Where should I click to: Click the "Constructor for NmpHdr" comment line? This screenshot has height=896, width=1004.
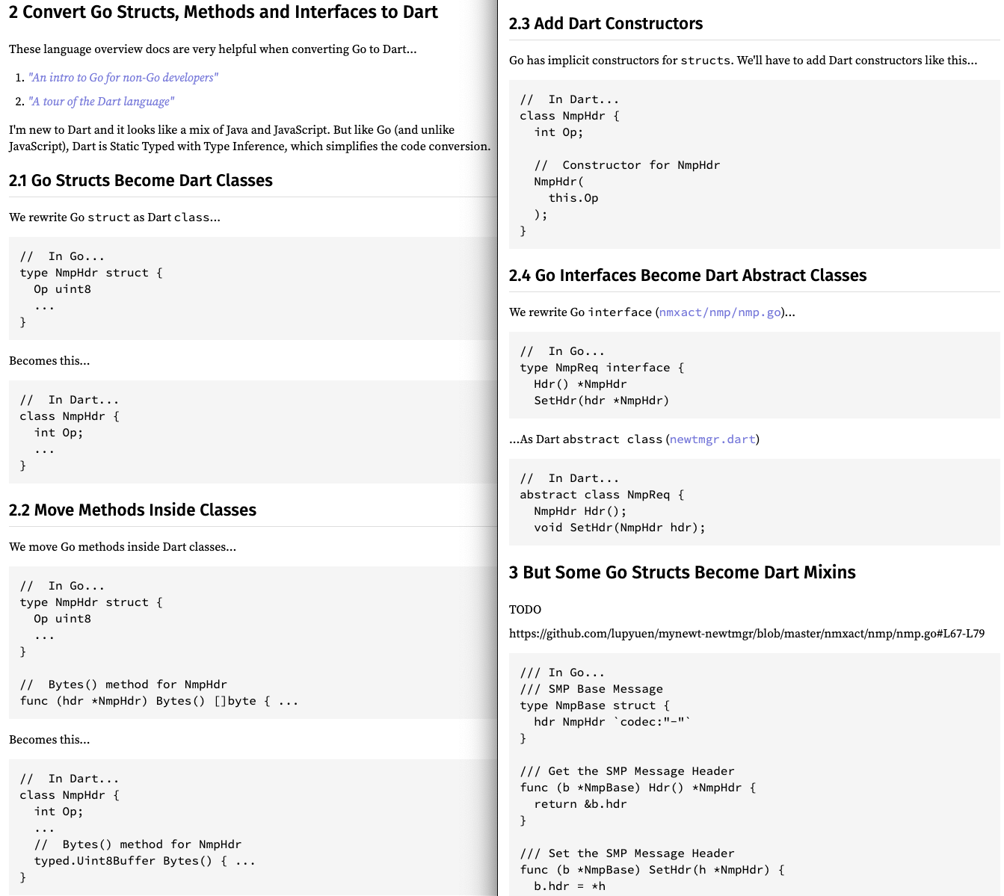[x=626, y=165]
